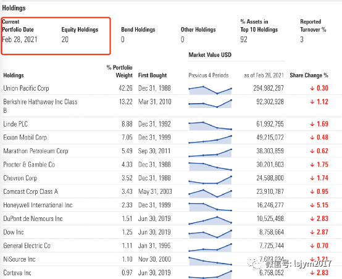Click the down arrow beside Linde's 1.69
The image size is (342, 279).
click(x=312, y=124)
